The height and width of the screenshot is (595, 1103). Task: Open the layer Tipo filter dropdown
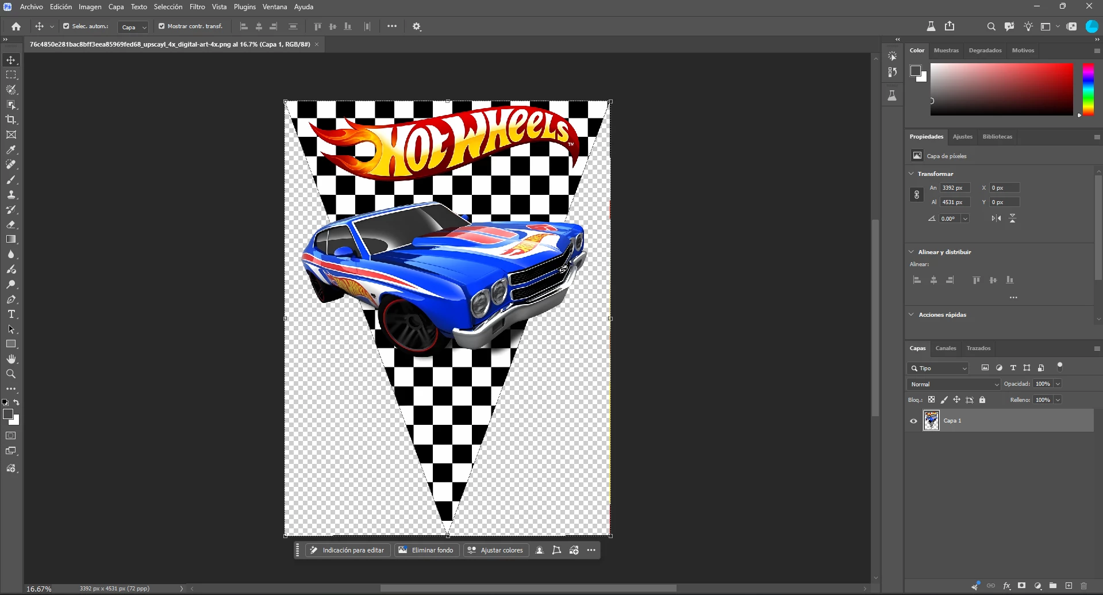click(x=938, y=368)
